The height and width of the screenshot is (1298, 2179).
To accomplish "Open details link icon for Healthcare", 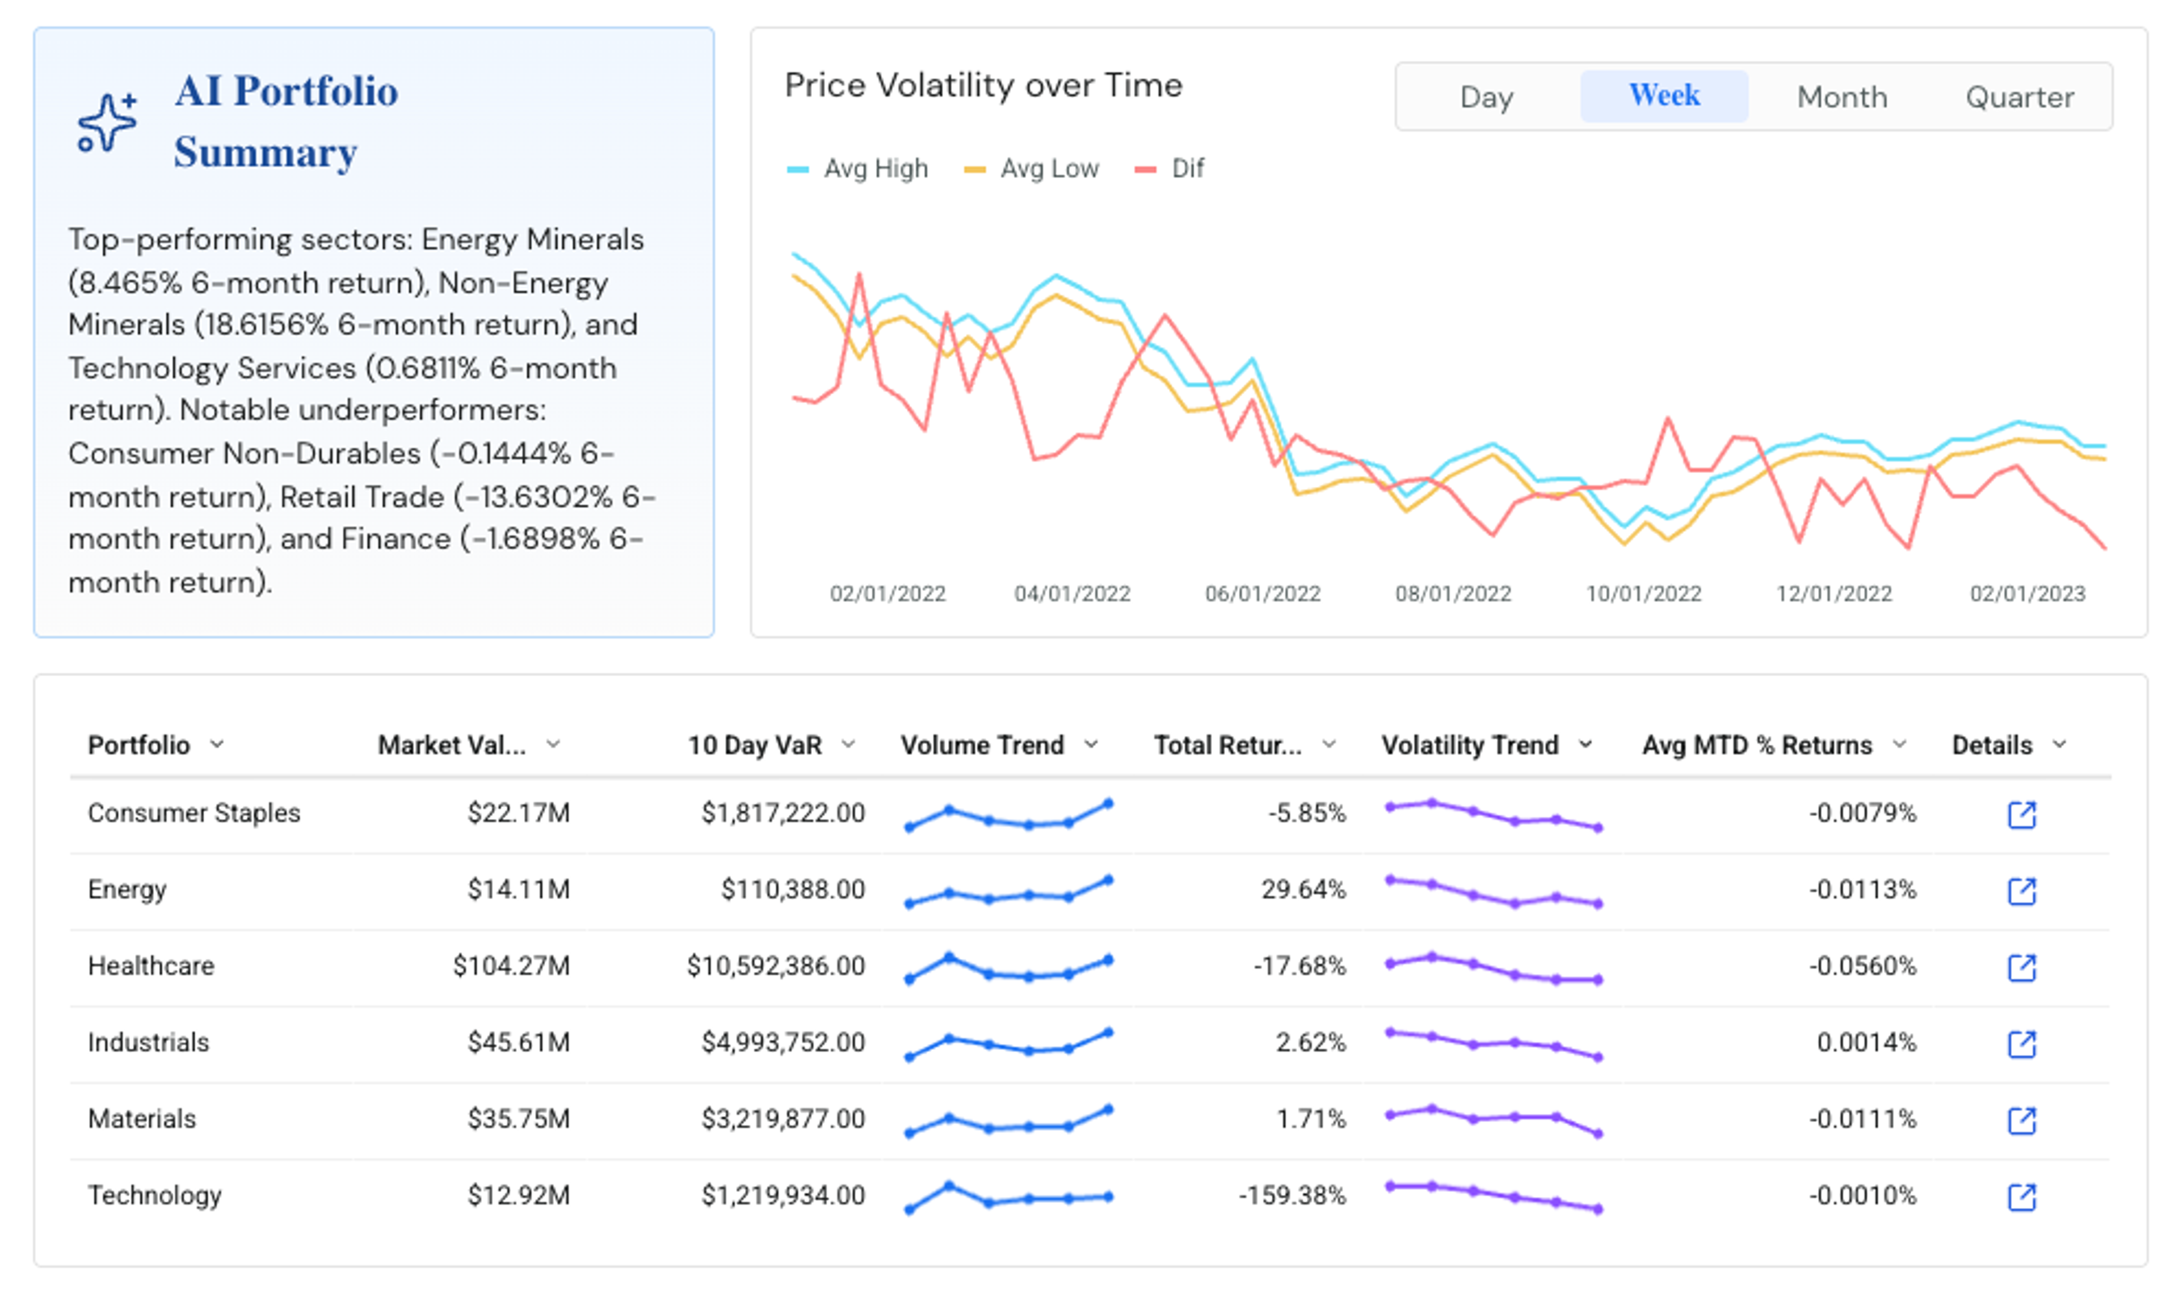I will click(2022, 967).
